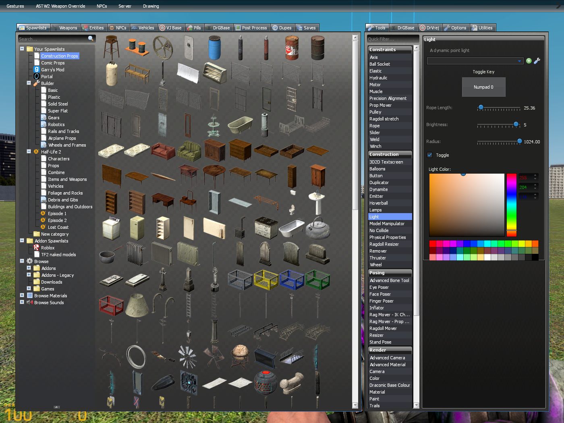Collapse the Builder tree node
Viewport: 564px width, 423px height.
point(29,83)
